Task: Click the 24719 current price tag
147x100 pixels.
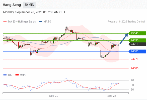Action: click(x=137, y=44)
